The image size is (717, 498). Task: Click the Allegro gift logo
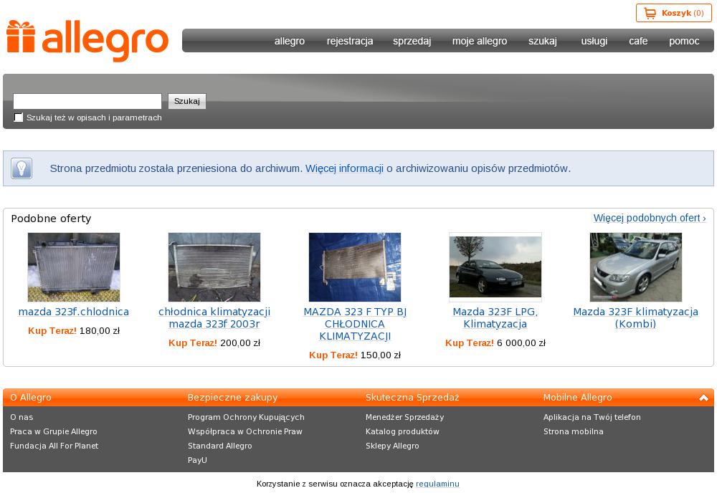pyautogui.click(x=87, y=41)
